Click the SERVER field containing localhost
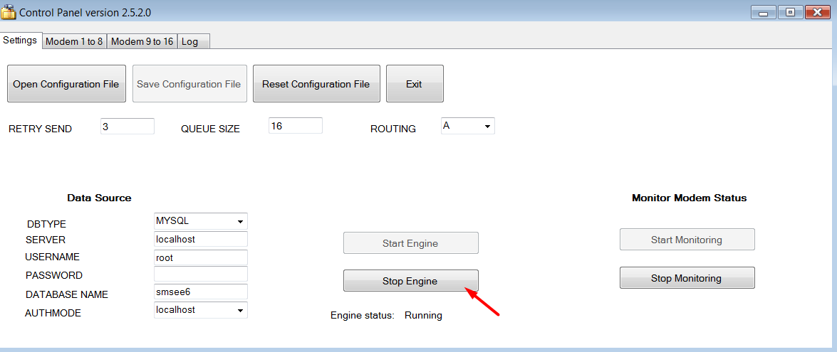 pos(200,240)
